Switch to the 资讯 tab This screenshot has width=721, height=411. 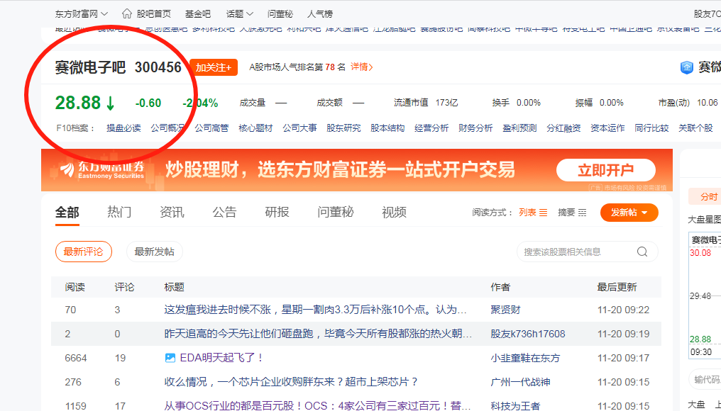[x=172, y=212]
